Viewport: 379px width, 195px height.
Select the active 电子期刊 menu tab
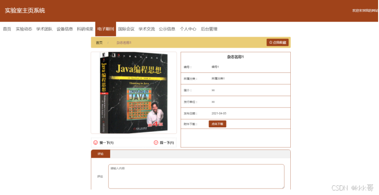106,29
